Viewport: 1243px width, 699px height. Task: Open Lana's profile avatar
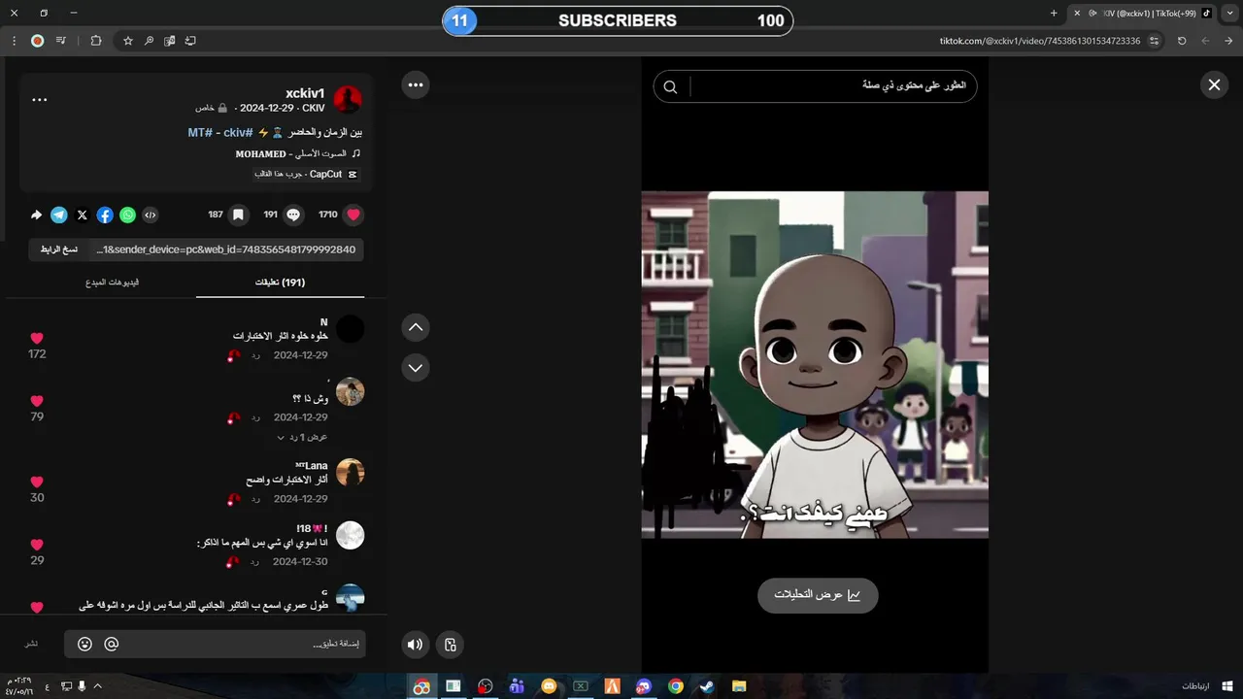[x=350, y=472]
